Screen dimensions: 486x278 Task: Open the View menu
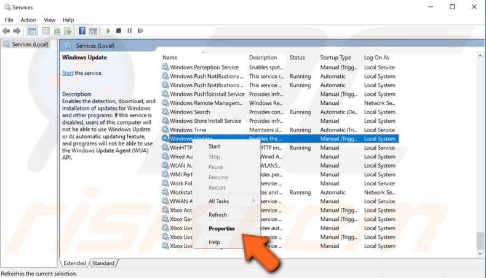click(49, 20)
